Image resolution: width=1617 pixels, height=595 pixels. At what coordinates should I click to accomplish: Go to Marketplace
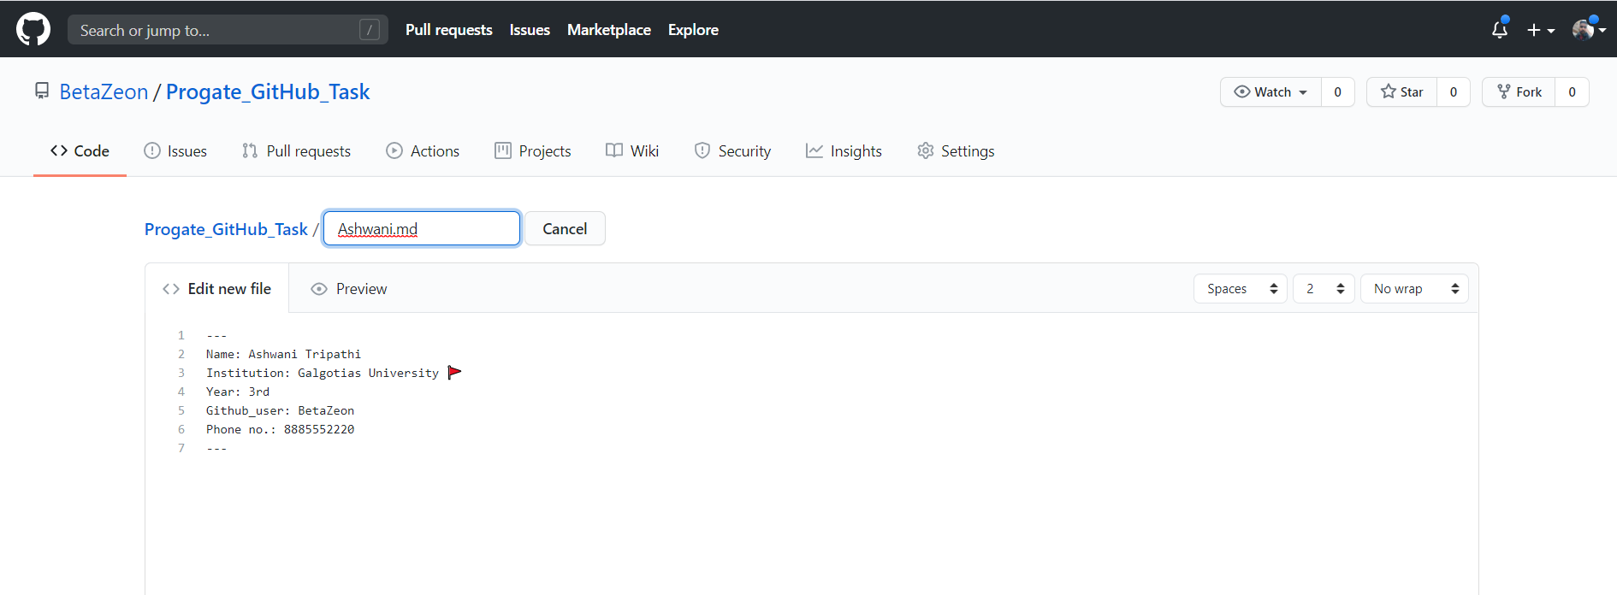coord(609,30)
